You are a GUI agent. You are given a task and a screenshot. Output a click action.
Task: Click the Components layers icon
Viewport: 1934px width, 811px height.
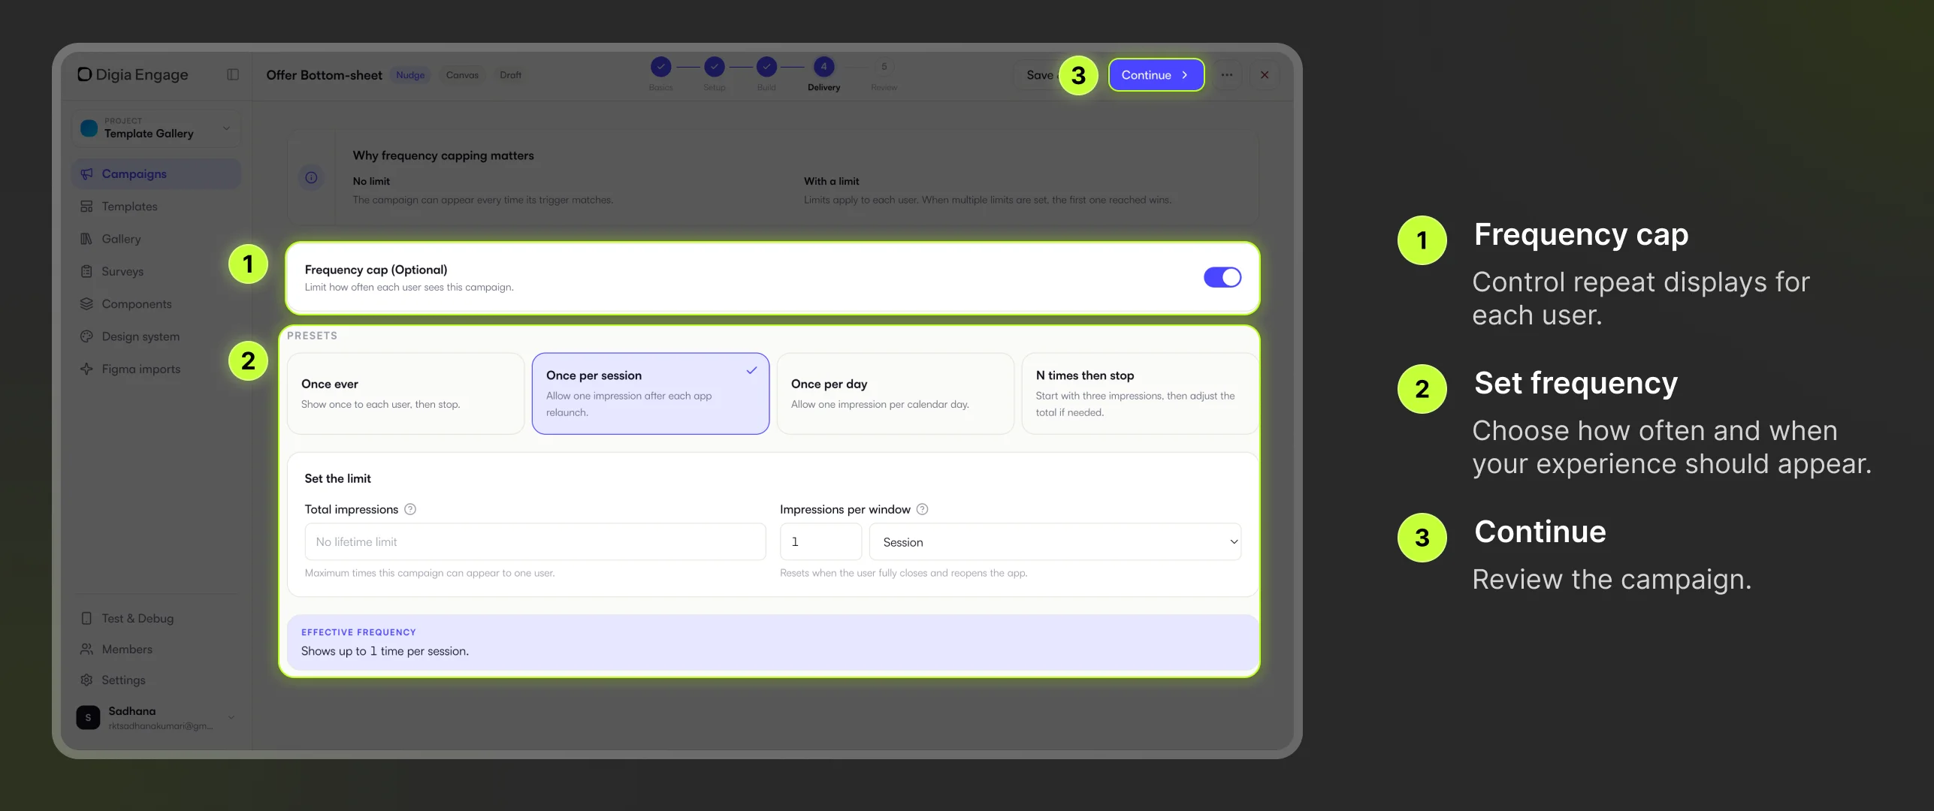point(86,304)
